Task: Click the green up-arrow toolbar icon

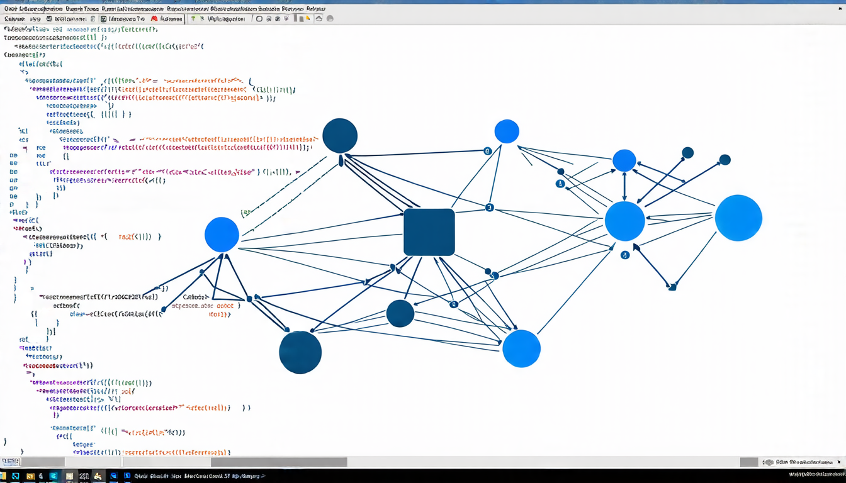Action: point(193,19)
